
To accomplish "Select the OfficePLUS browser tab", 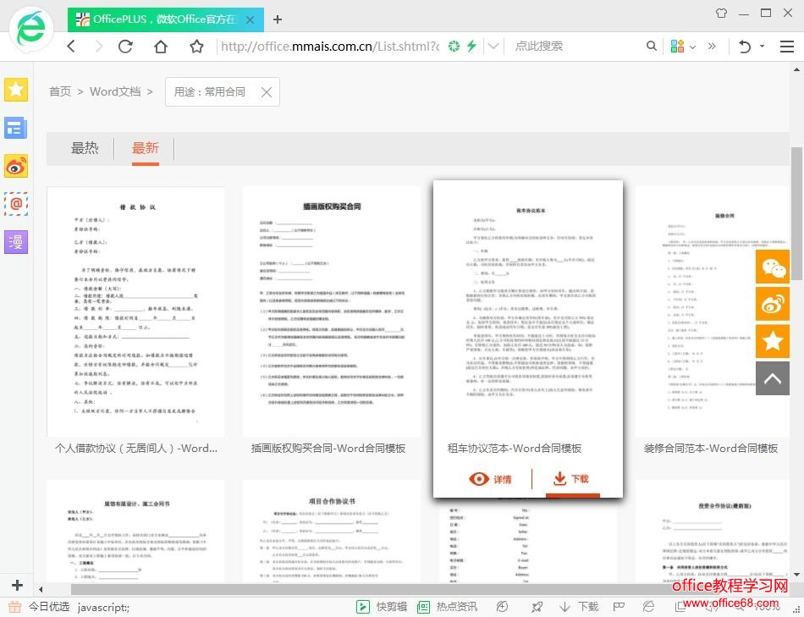I will 166,19.
